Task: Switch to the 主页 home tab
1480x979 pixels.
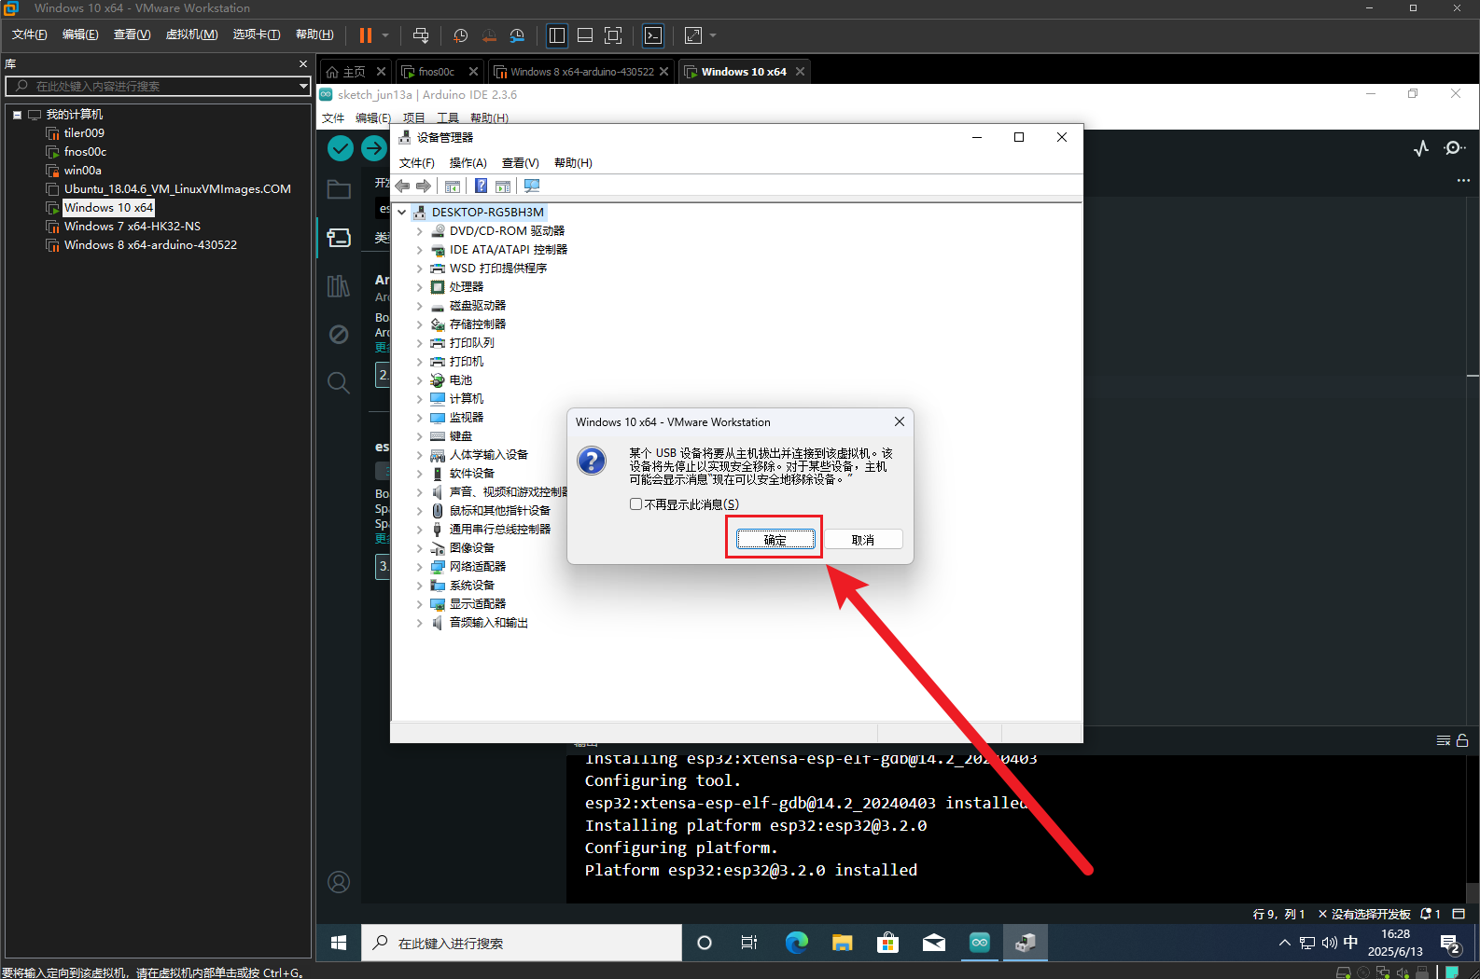Action: (x=354, y=72)
